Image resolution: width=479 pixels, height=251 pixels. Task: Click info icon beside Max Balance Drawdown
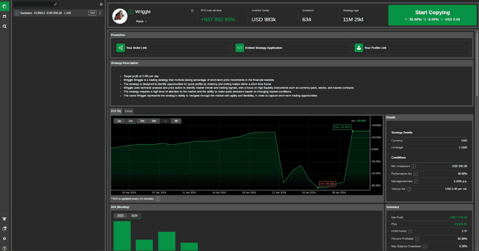[x=425, y=246]
